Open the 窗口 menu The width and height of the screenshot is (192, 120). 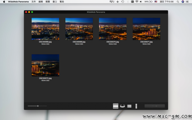tap(55, 2)
